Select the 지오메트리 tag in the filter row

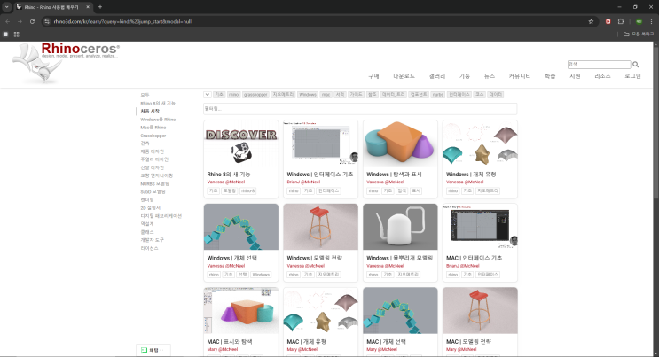[x=283, y=95]
